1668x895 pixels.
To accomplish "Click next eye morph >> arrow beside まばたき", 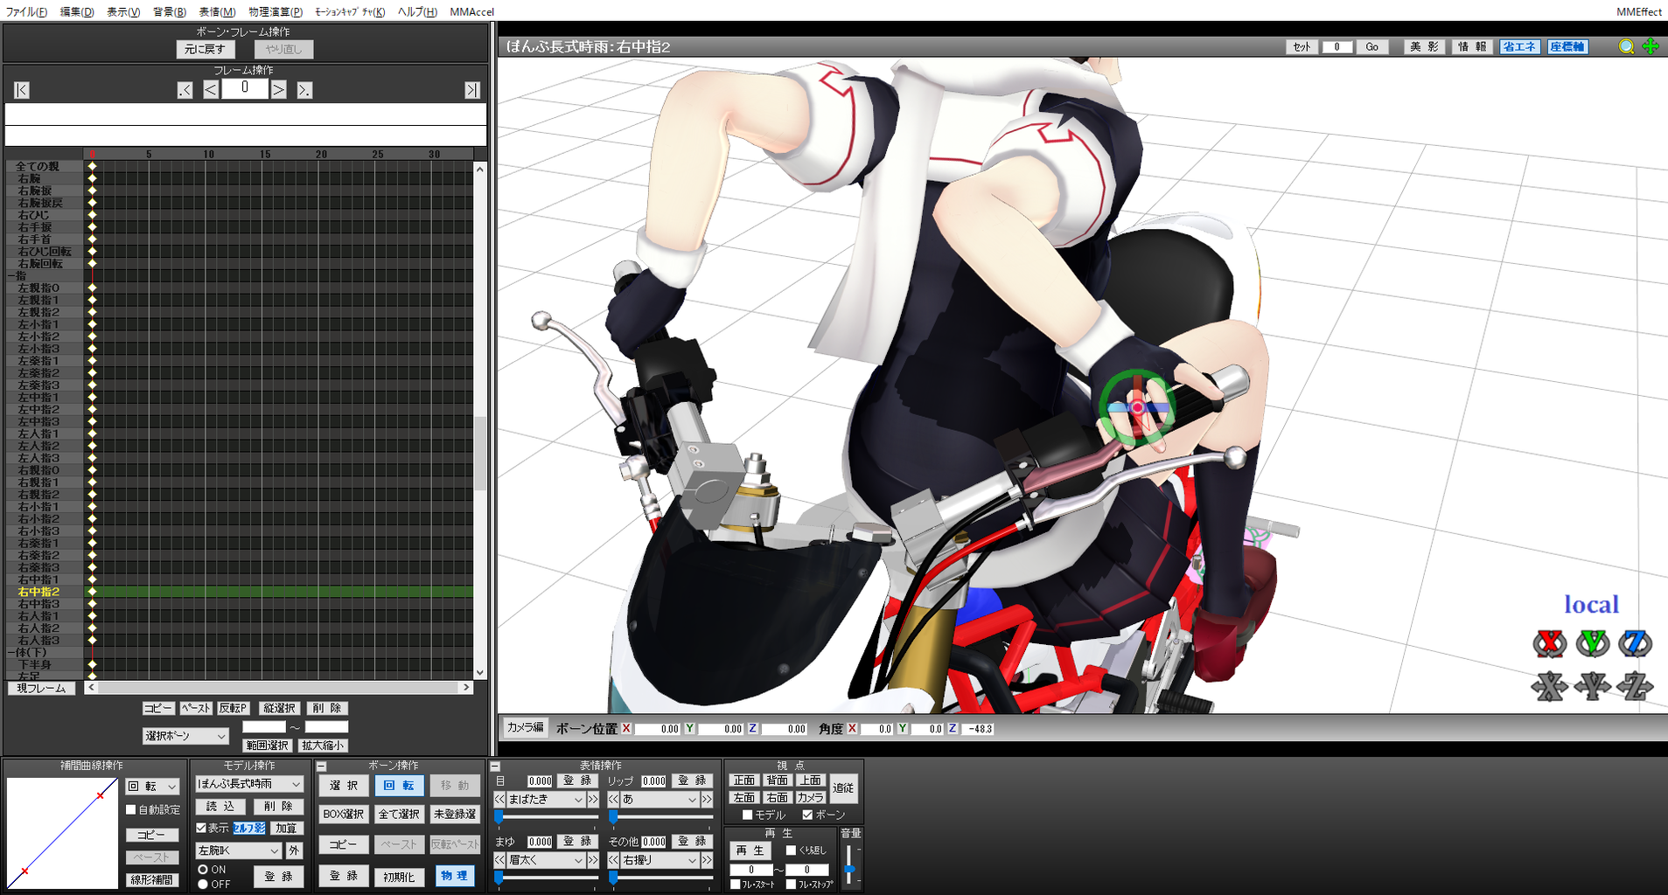I will point(593,799).
